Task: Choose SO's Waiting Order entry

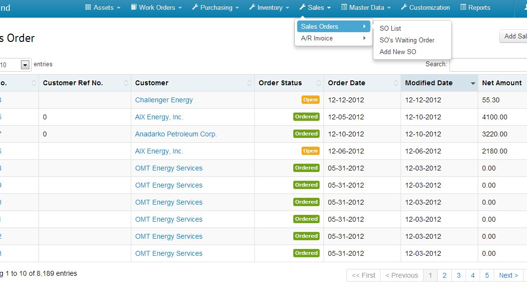Action: (406, 40)
